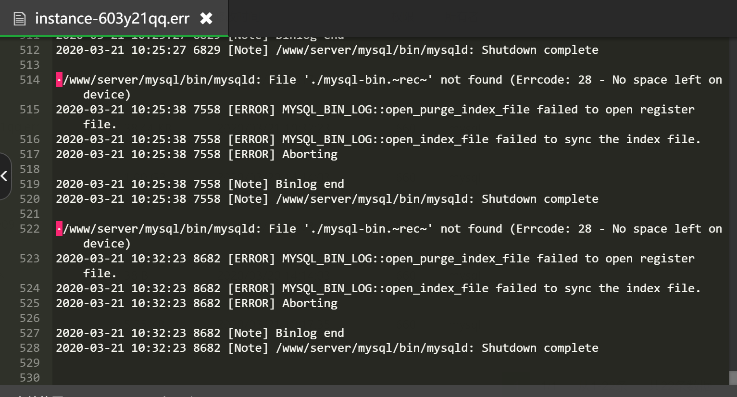Click the red marker on line 522
Viewport: 737px width, 397px height.
pos(59,229)
